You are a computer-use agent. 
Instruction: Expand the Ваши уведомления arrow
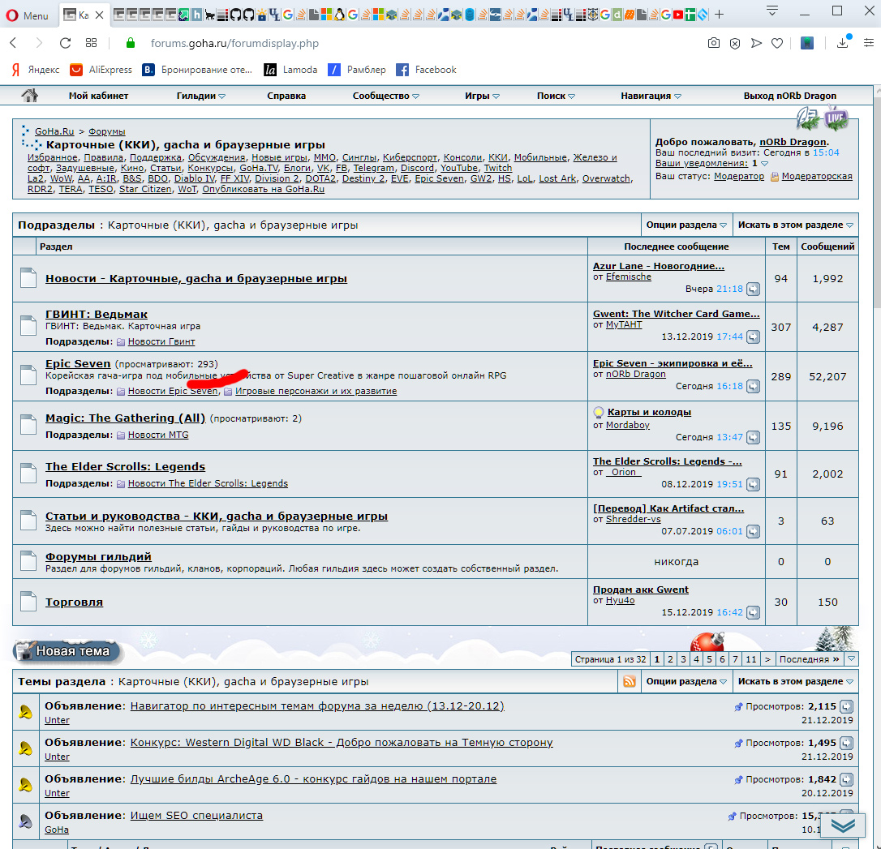pyautogui.click(x=765, y=164)
